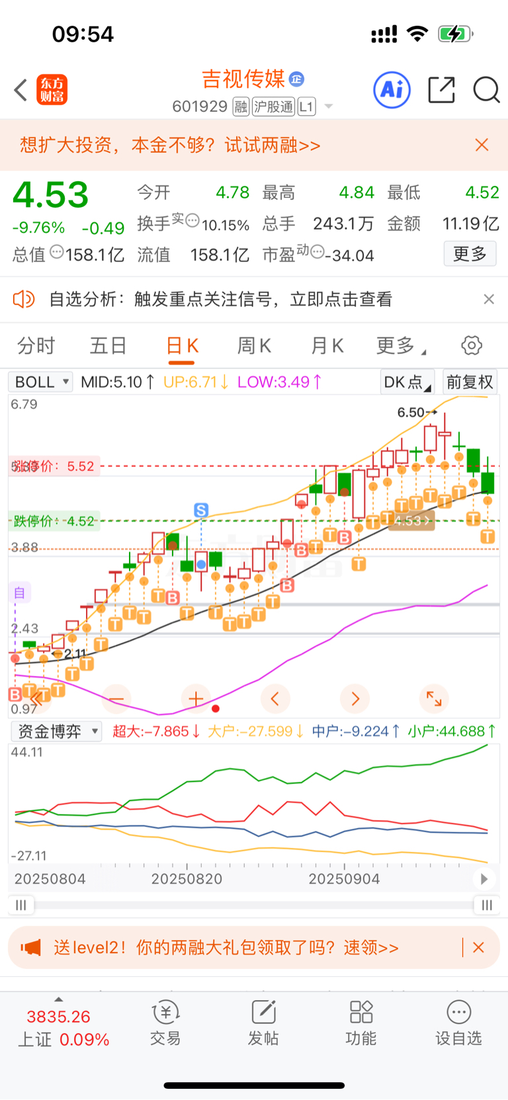Tap info icon beside 市盈

point(317,251)
